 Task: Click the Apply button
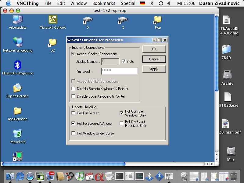154,69
